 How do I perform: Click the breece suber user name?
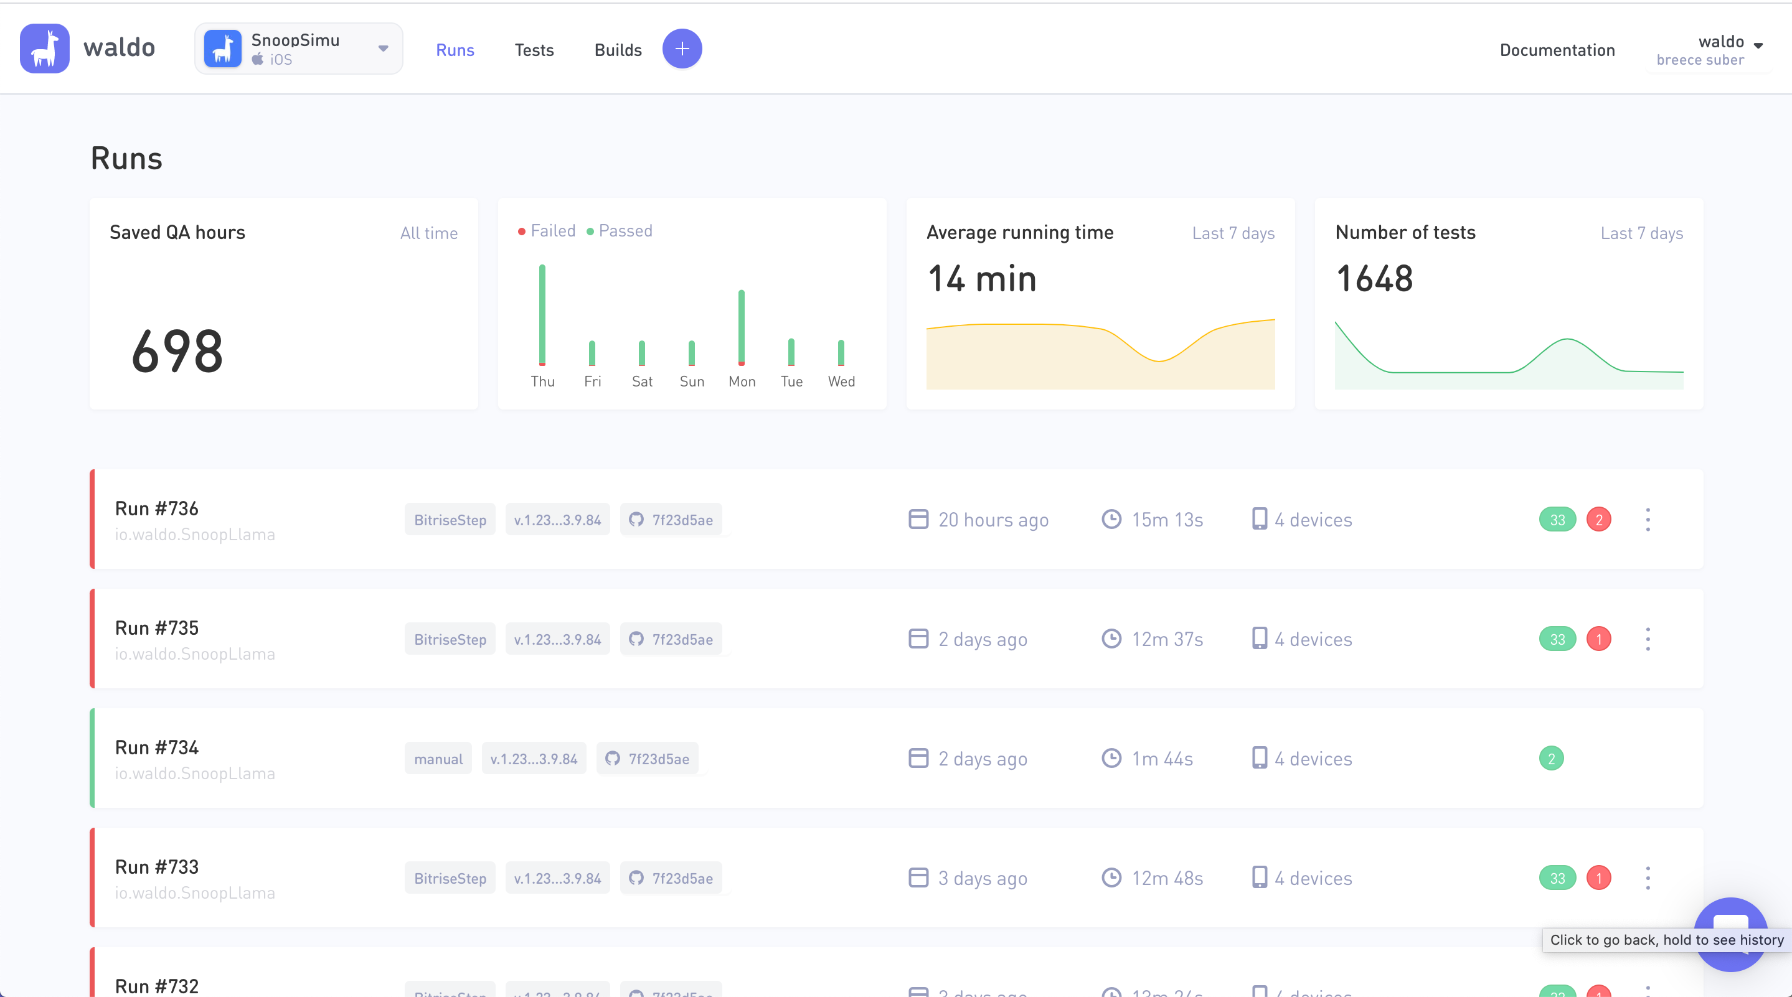(x=1700, y=60)
